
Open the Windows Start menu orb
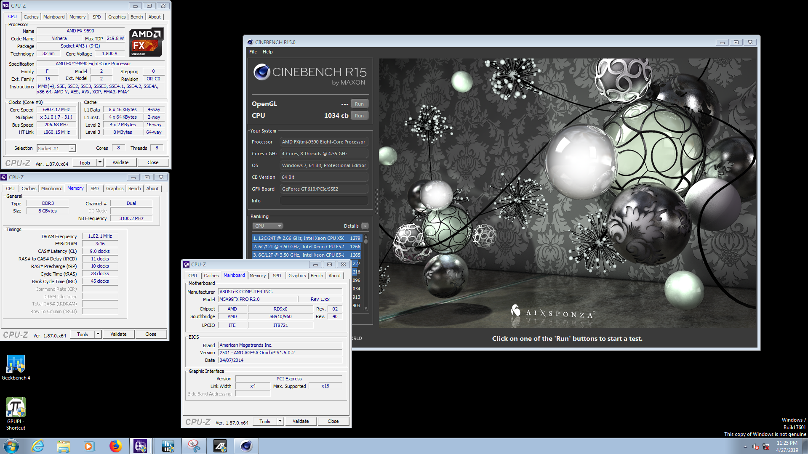(11, 446)
